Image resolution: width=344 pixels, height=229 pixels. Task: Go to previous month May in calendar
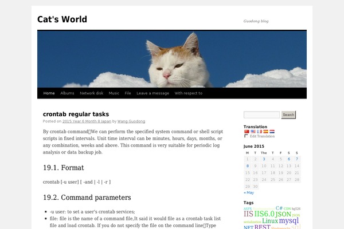pos(249,192)
